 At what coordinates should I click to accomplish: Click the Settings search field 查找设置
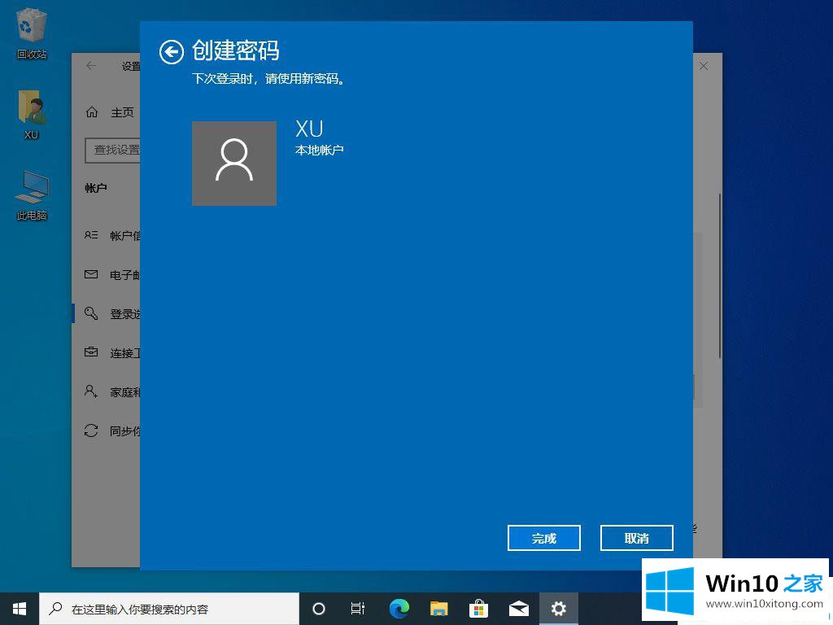112,151
